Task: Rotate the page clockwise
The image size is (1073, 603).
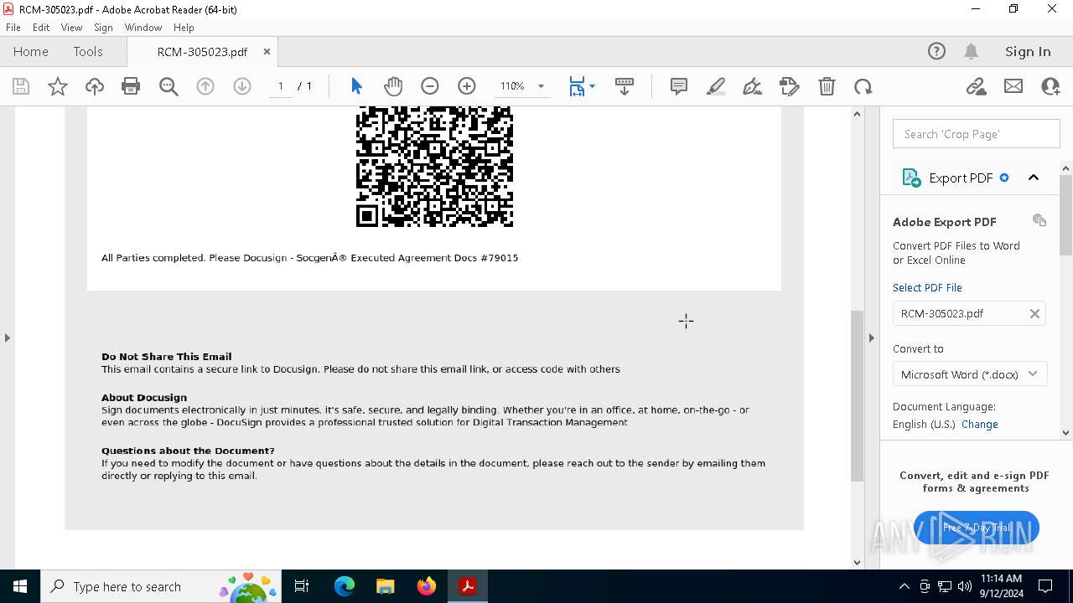Action: 863,86
